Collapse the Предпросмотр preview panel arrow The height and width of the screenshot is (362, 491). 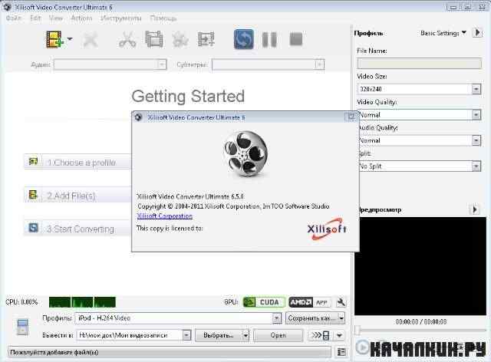pos(475,209)
